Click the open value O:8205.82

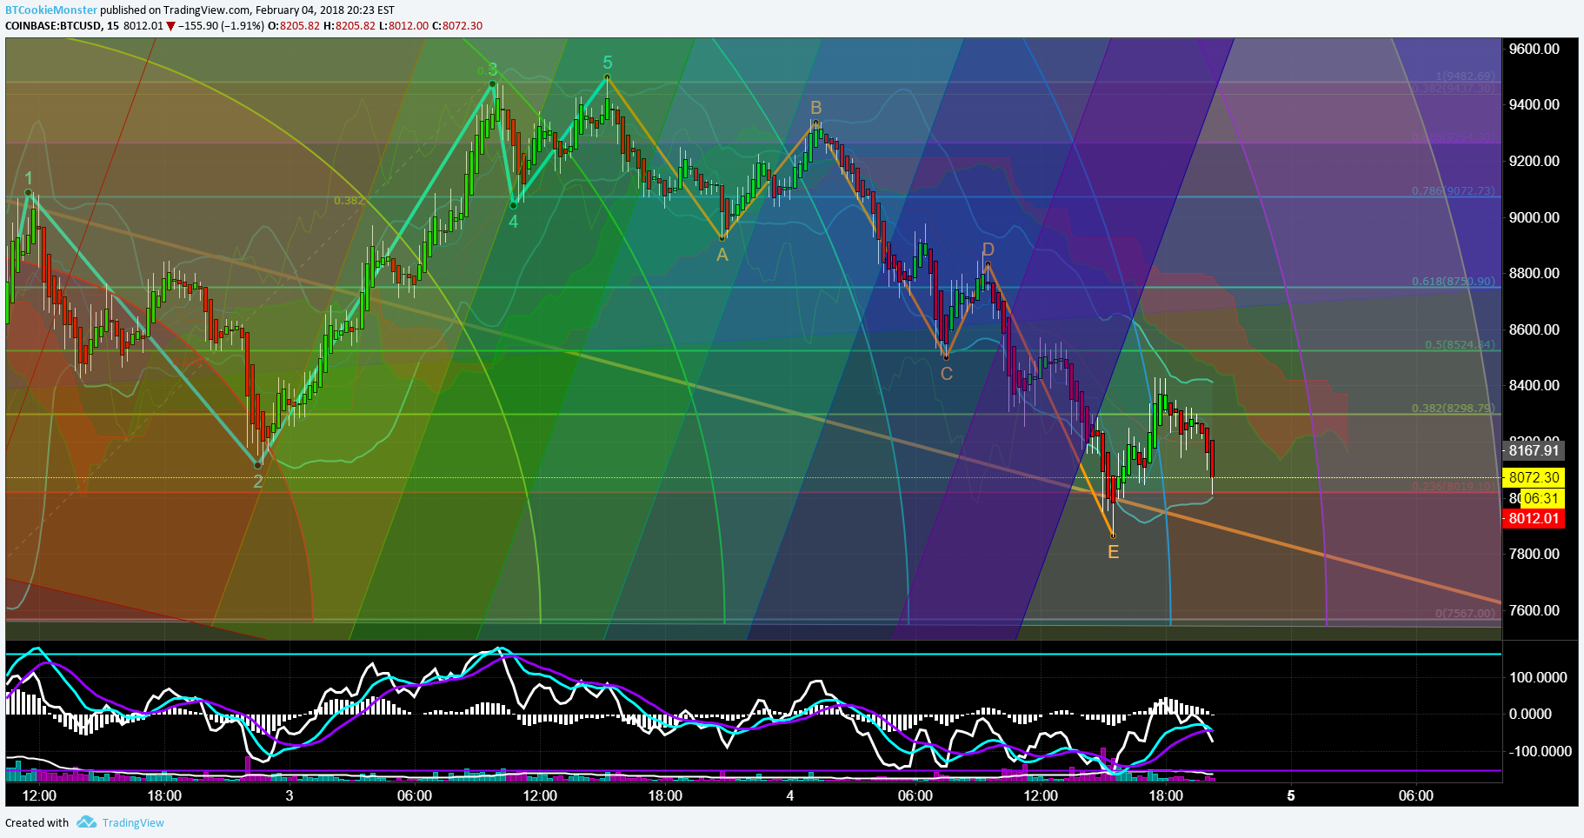click(x=294, y=25)
